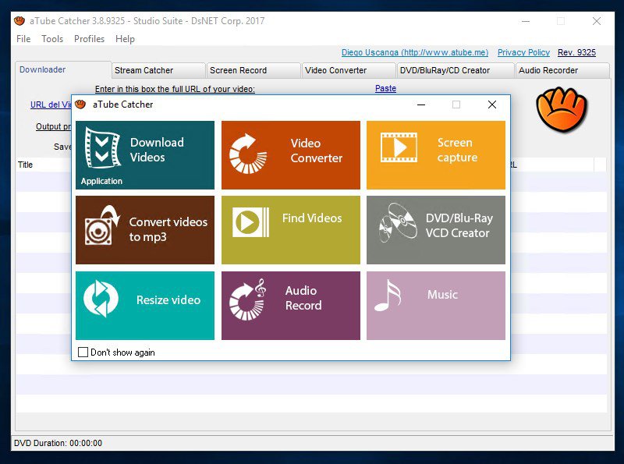Viewport: 624px width, 464px height.
Task: Switch to the Audio Recorder tab
Action: (548, 70)
